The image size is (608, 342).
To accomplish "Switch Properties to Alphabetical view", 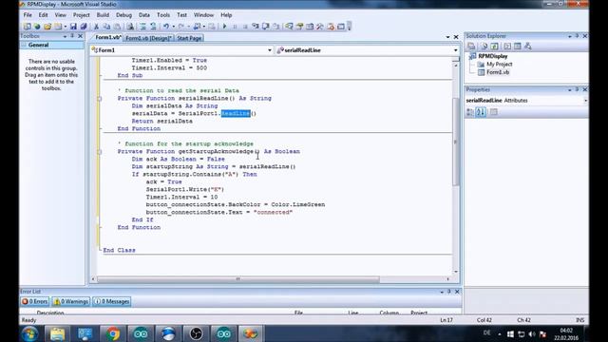I will [x=481, y=112].
